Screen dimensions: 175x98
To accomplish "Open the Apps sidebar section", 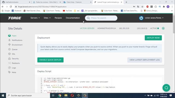I will [x=12, y=36].
